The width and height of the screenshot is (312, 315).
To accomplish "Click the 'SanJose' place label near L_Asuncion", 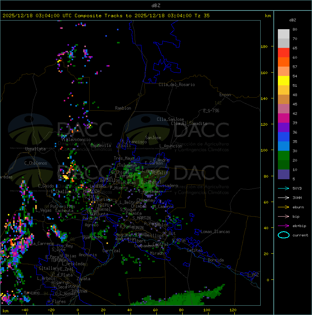I will tap(153, 138).
